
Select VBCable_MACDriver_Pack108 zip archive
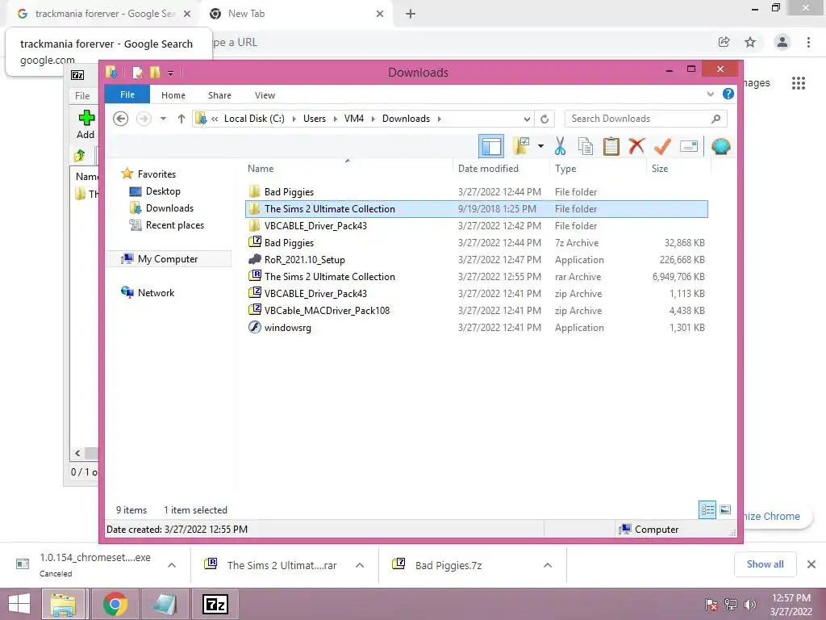coord(477,310)
